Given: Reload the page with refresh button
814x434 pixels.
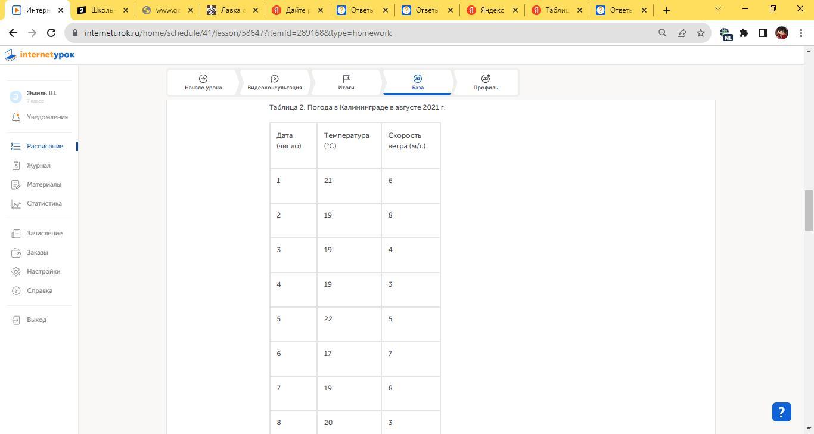Looking at the screenshot, I should [51, 33].
